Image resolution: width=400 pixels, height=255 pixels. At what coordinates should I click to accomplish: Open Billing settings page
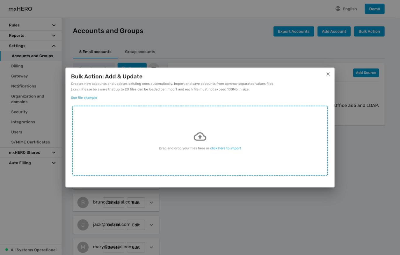pos(17,66)
